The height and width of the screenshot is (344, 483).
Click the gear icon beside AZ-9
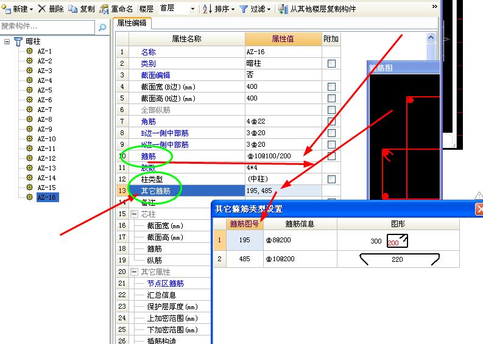(x=30, y=128)
